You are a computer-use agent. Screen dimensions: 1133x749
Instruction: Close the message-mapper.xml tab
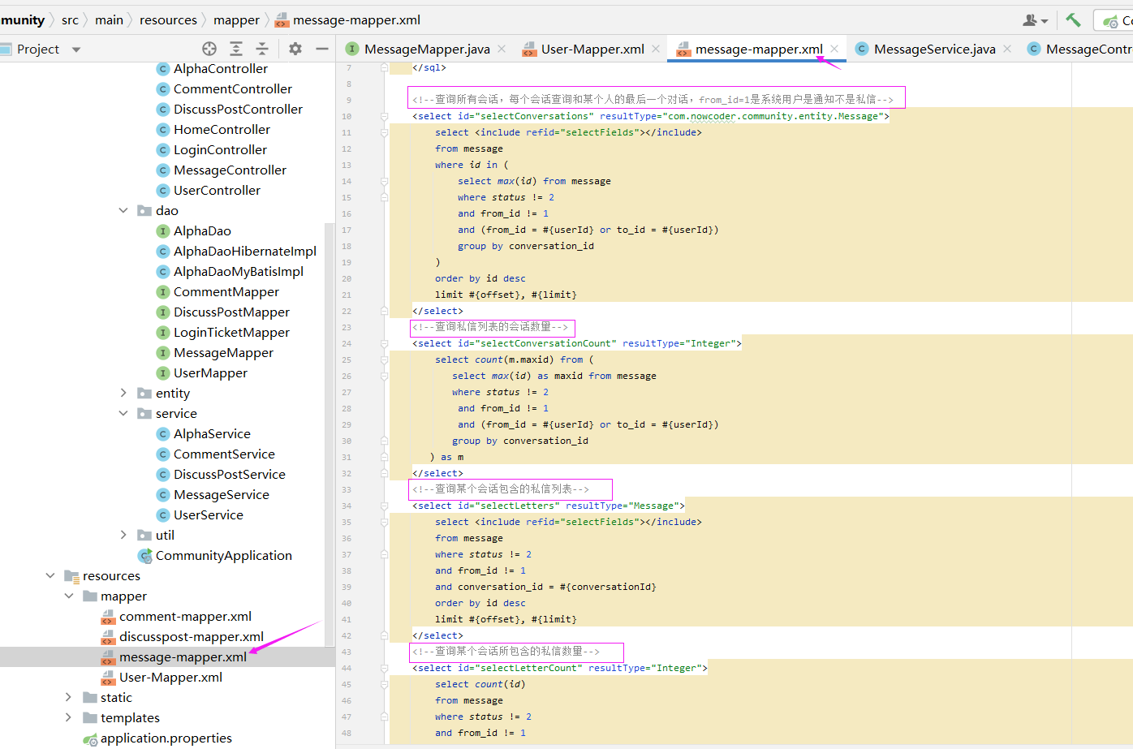coord(834,49)
